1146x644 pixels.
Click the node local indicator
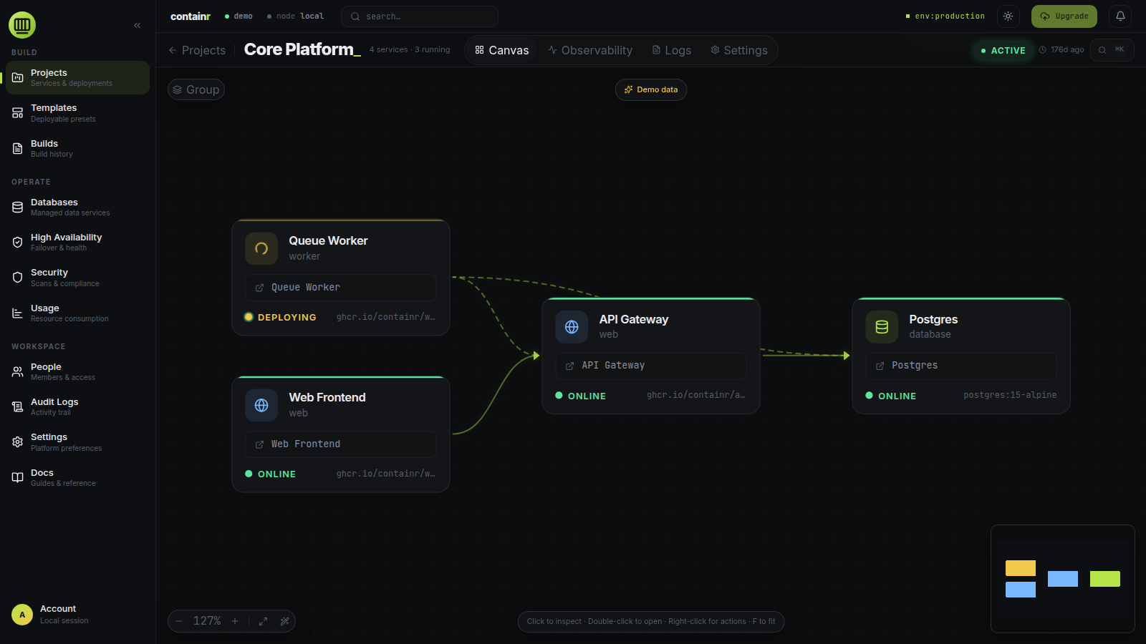295,16
